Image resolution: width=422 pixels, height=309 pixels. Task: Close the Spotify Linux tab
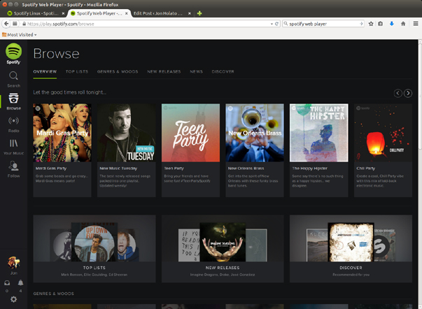pos(63,13)
